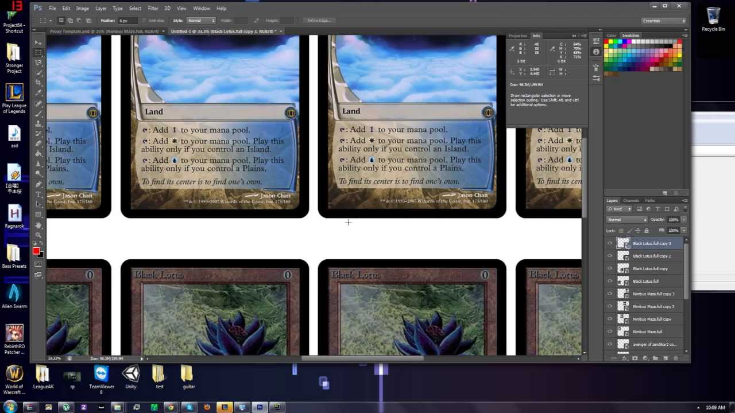Open tool preset picker arrow
The image size is (735, 413).
click(x=51, y=20)
